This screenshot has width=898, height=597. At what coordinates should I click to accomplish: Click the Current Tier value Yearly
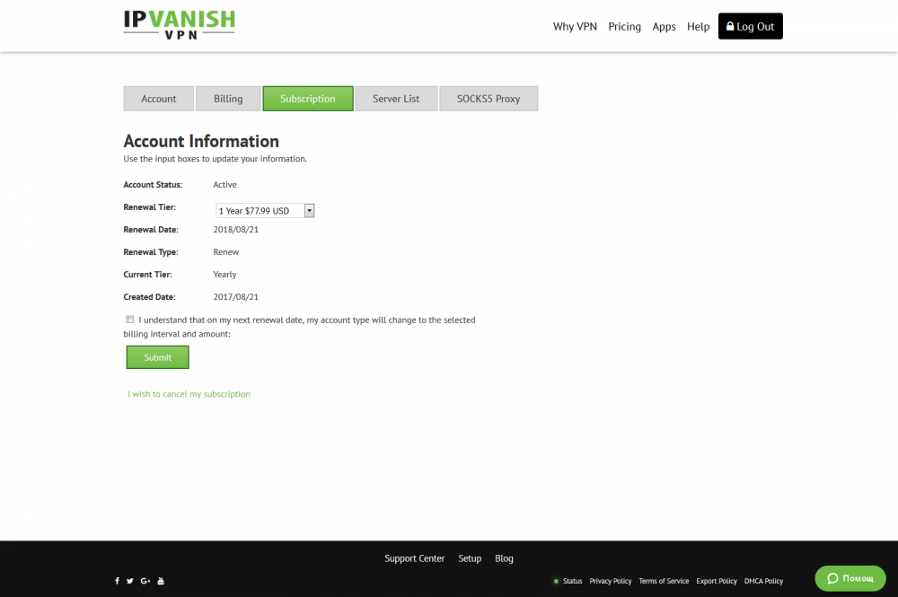[x=224, y=274]
